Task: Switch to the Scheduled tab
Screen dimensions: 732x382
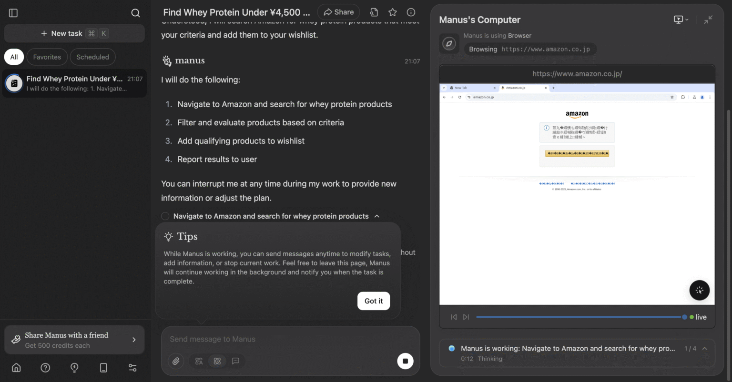Action: (x=92, y=57)
